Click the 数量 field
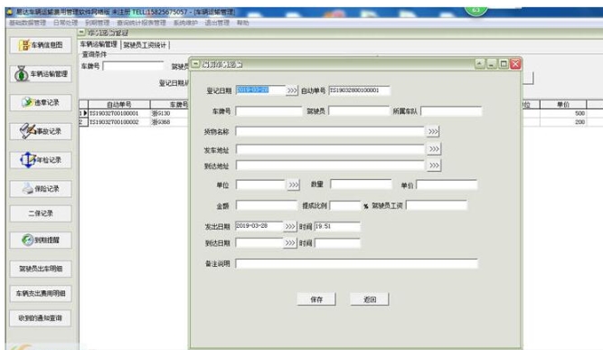603x350 pixels. coord(361,184)
